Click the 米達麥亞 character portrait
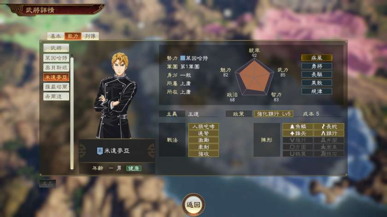This screenshot has height=217, width=387. tap(116, 96)
